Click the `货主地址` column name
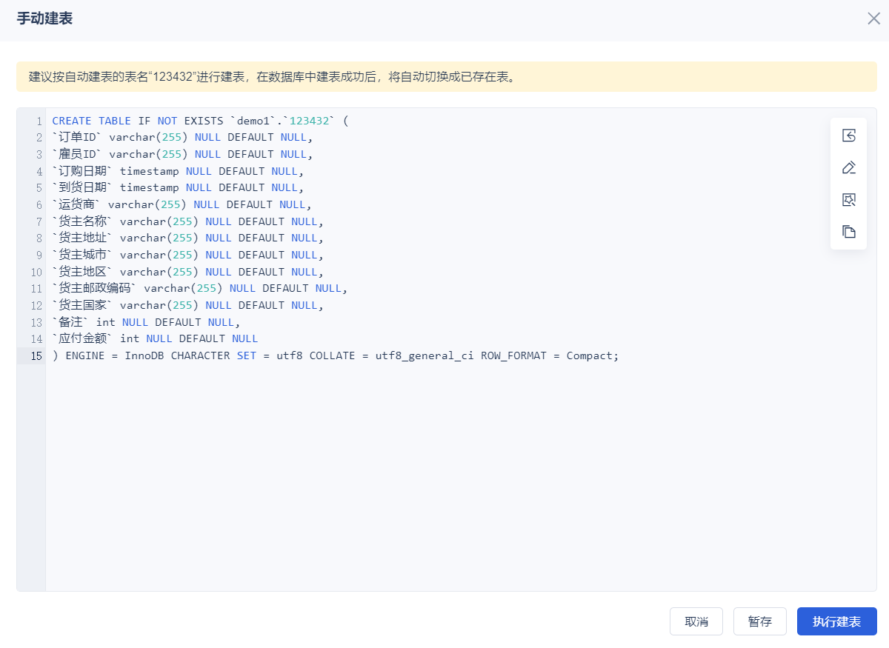Viewport: 889px width, 648px height. point(82,238)
